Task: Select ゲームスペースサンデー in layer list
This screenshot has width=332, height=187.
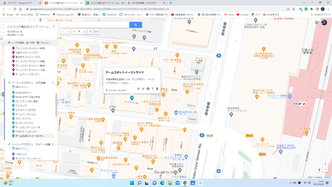Action: coord(27,74)
